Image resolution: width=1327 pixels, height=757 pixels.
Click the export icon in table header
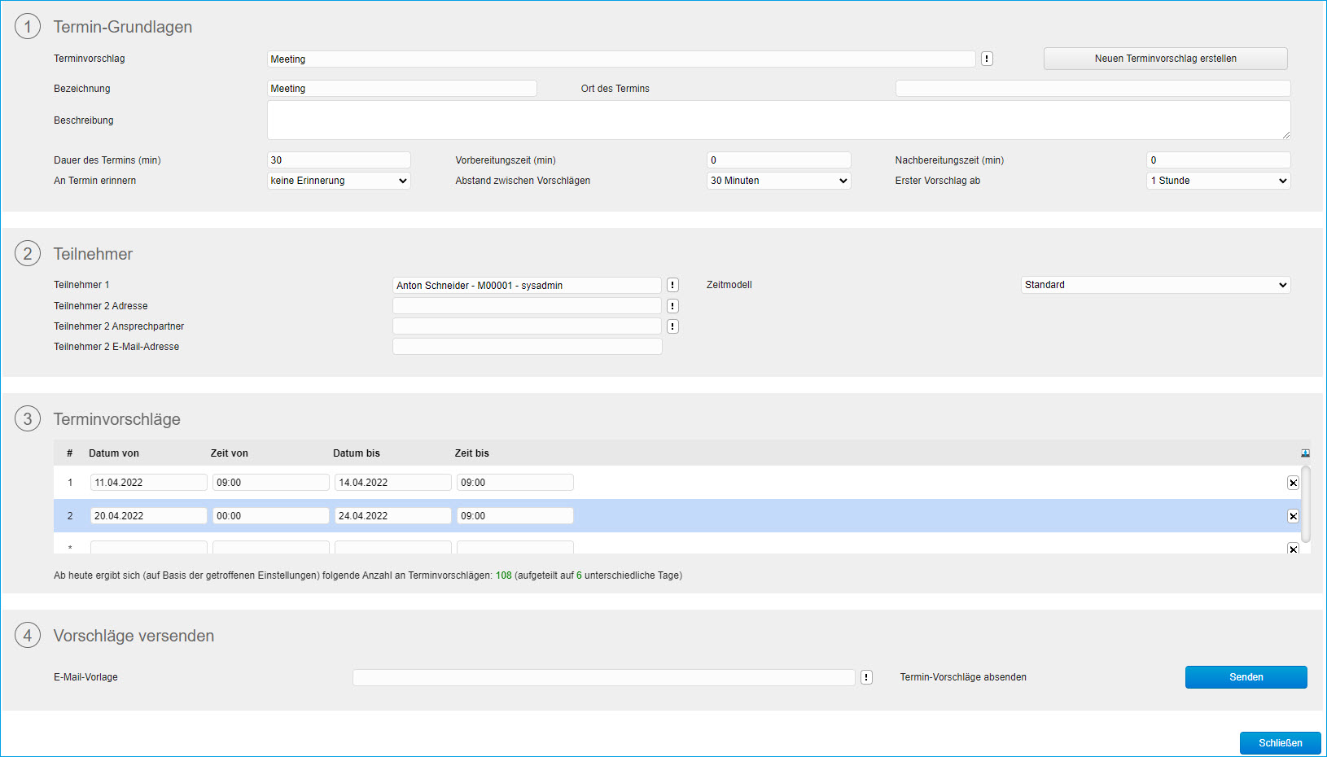(x=1305, y=453)
